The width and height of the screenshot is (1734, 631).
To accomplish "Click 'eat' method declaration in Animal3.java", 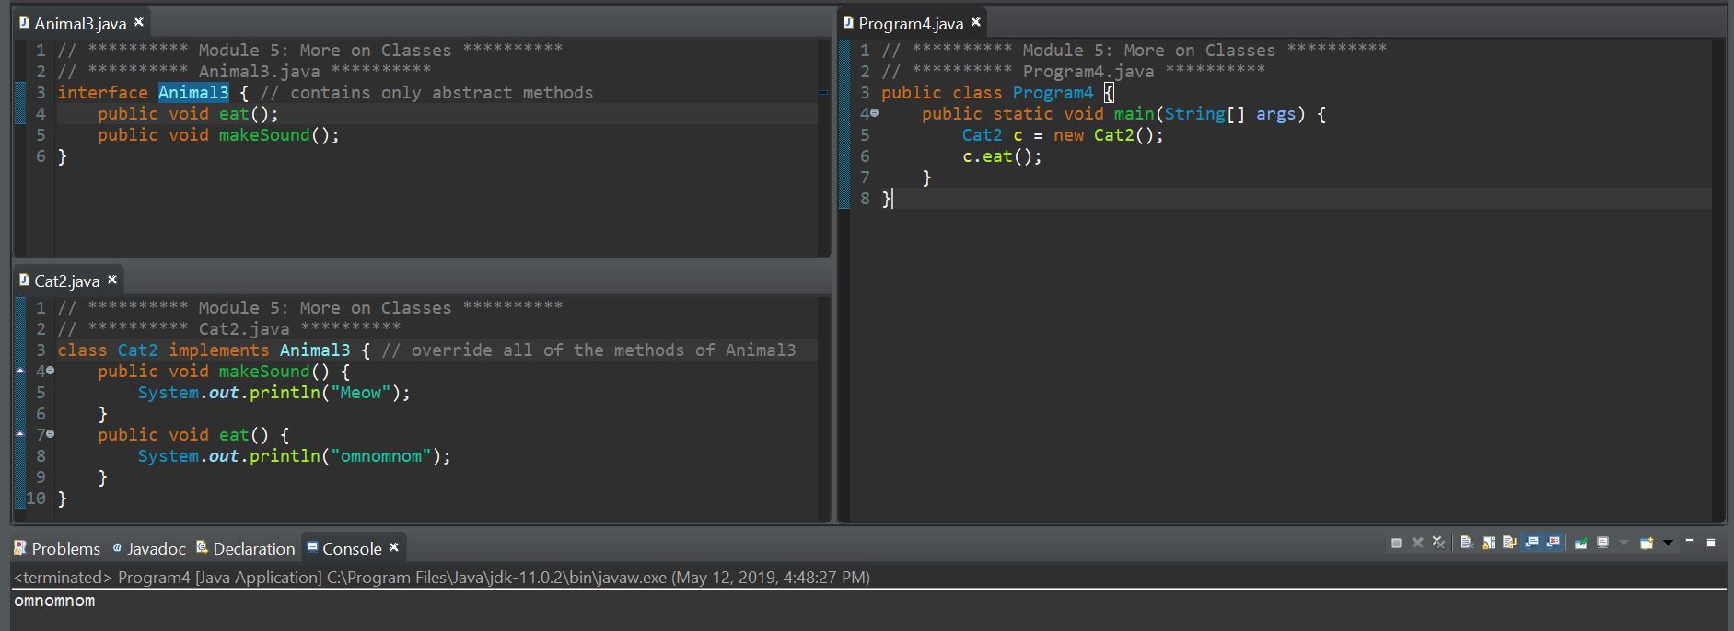I will [234, 114].
